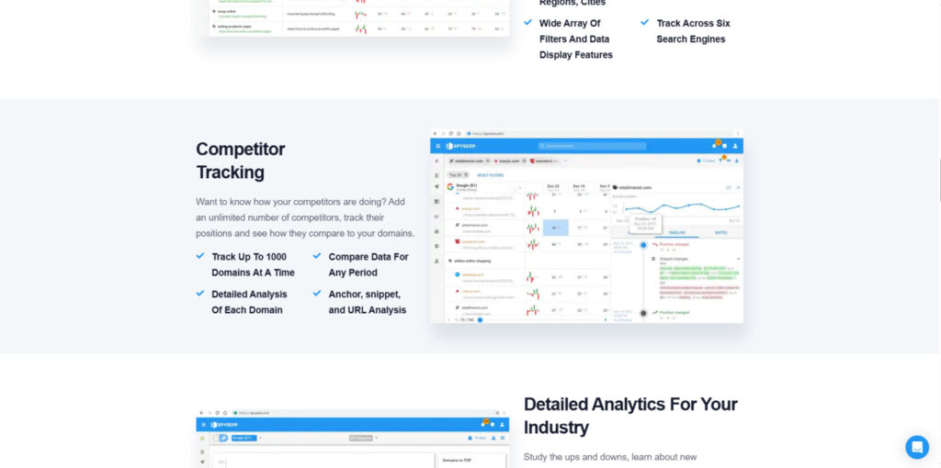Click the notification bell with the orange badge in the Competitor Tracking screenshot
Viewport: 941px width, 468px height.
tap(713, 145)
